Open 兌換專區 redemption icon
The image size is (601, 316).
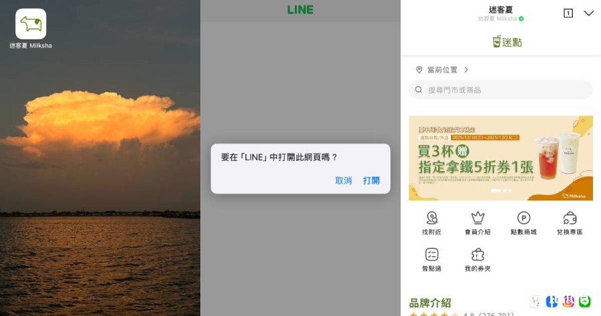tap(570, 223)
